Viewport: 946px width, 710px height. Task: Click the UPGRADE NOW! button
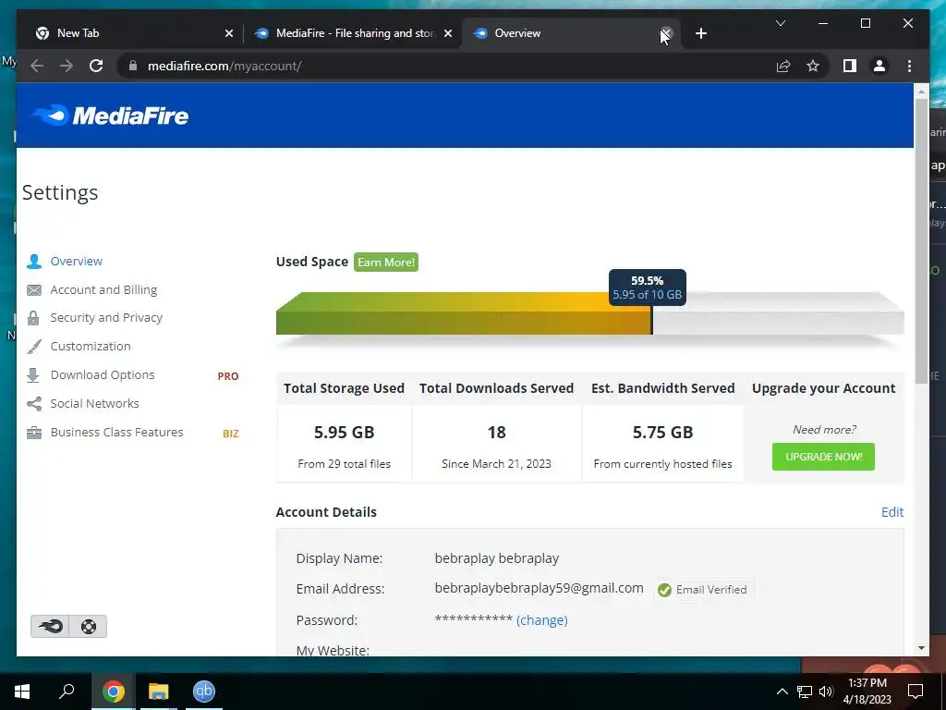tap(823, 457)
